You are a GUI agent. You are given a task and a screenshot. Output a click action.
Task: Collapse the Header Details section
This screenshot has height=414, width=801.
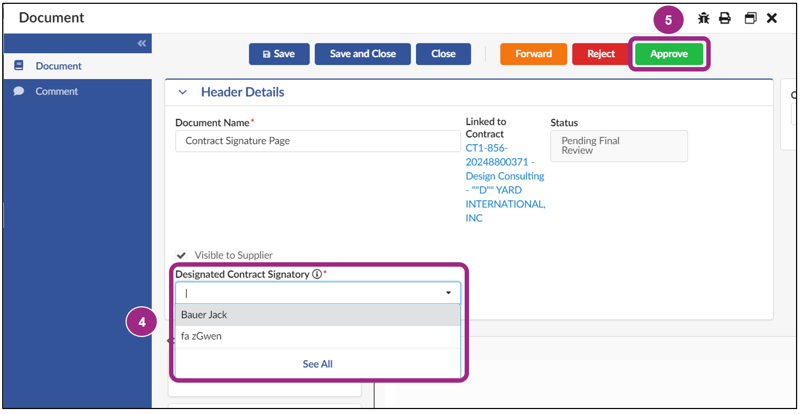(x=183, y=92)
